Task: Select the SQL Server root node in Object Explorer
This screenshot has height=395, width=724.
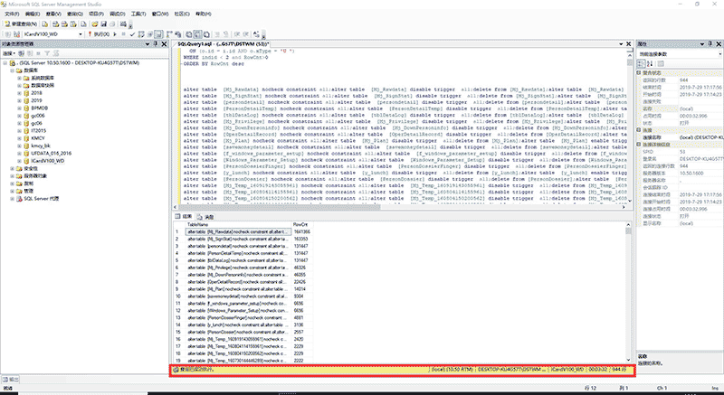Action: (78, 63)
